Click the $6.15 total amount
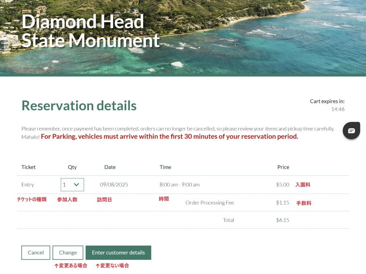The image size is (366, 274). tap(283, 220)
